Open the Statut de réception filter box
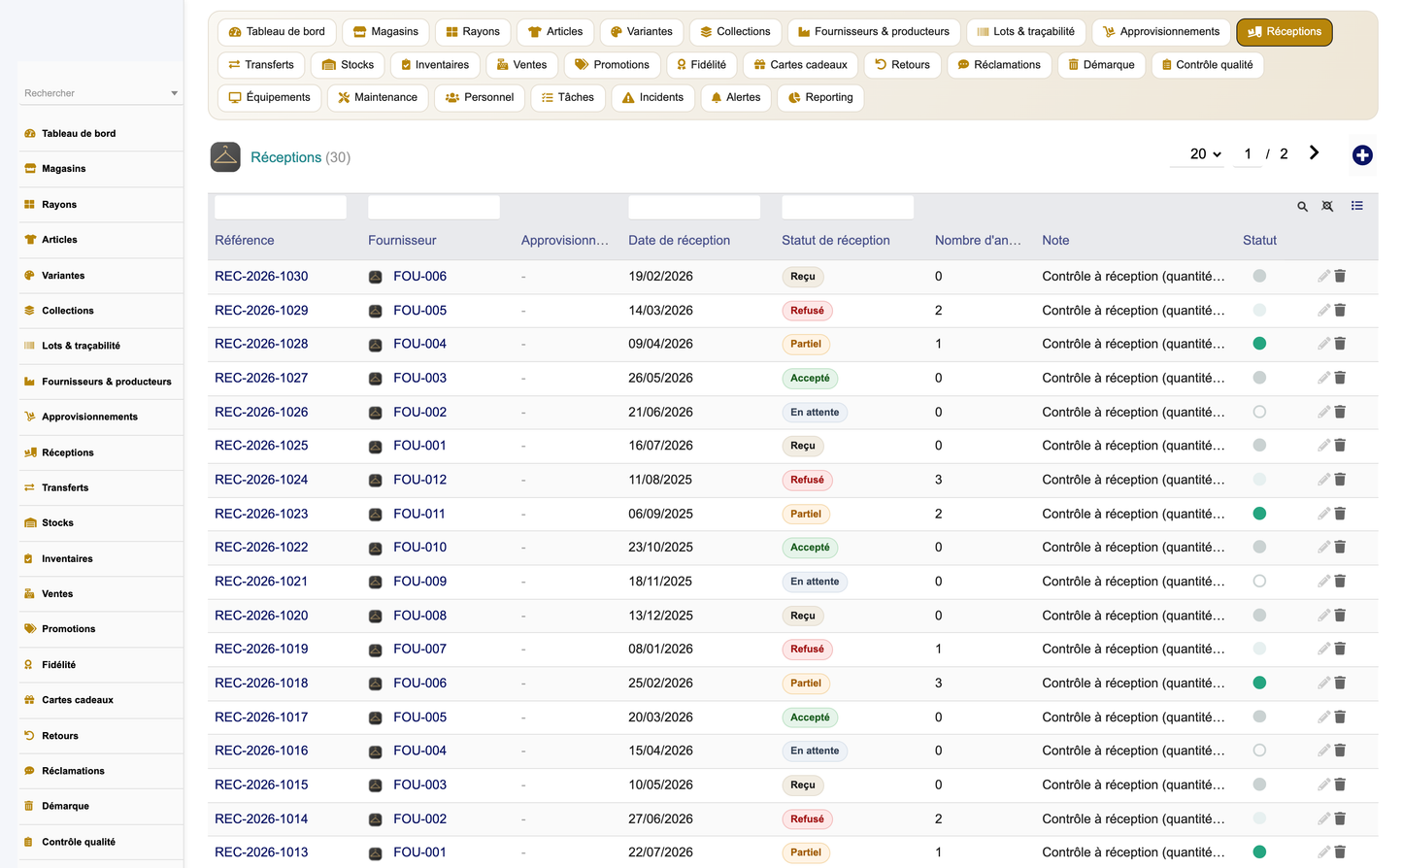Image resolution: width=1403 pixels, height=868 pixels. pos(848,207)
